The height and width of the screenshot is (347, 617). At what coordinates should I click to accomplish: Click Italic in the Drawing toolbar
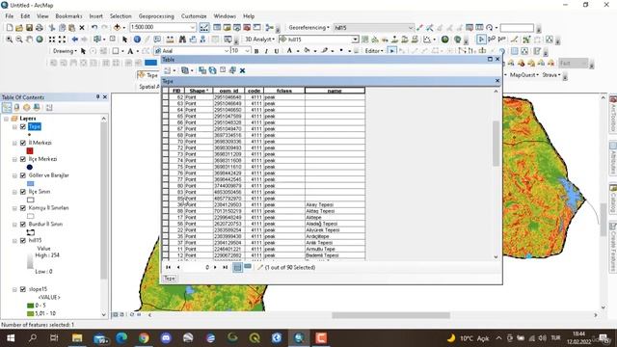coord(266,51)
